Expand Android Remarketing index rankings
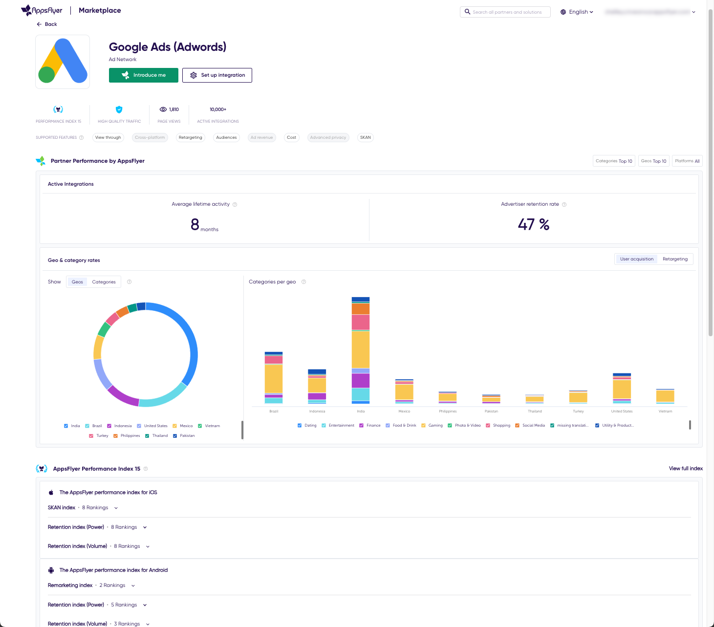 [133, 585]
